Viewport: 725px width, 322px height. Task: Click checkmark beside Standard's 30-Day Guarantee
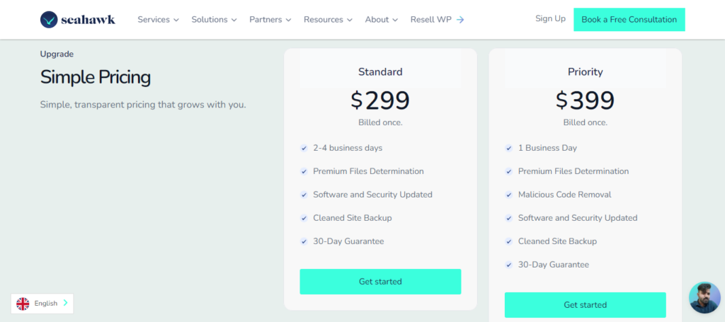tap(304, 241)
